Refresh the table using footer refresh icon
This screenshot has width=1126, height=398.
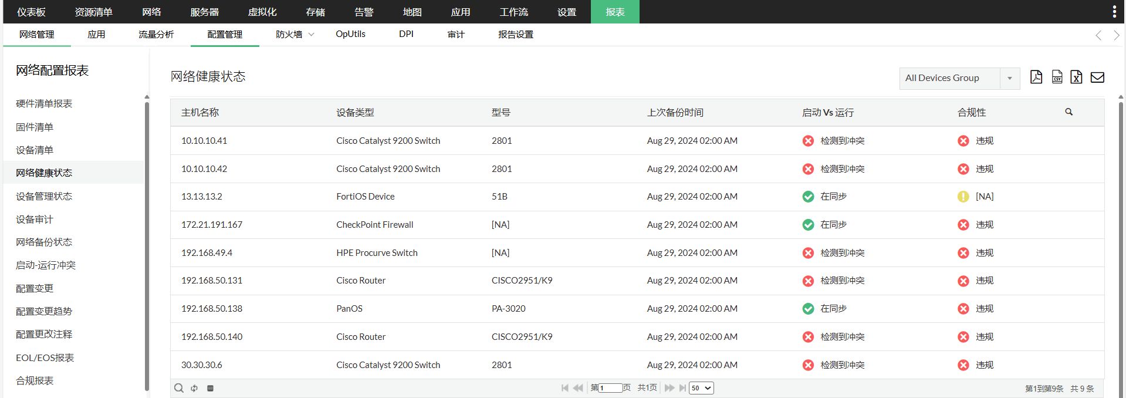(194, 388)
